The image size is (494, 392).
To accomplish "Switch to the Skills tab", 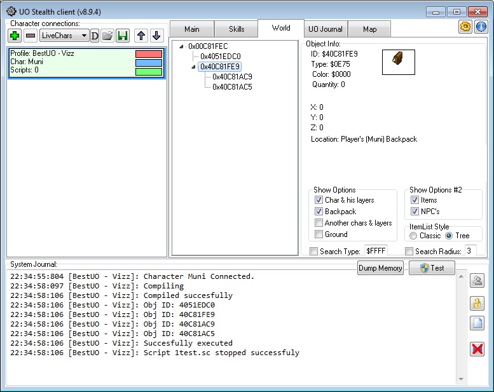I will coord(235,29).
